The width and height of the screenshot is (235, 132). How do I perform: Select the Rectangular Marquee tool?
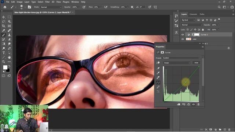(9, 17)
